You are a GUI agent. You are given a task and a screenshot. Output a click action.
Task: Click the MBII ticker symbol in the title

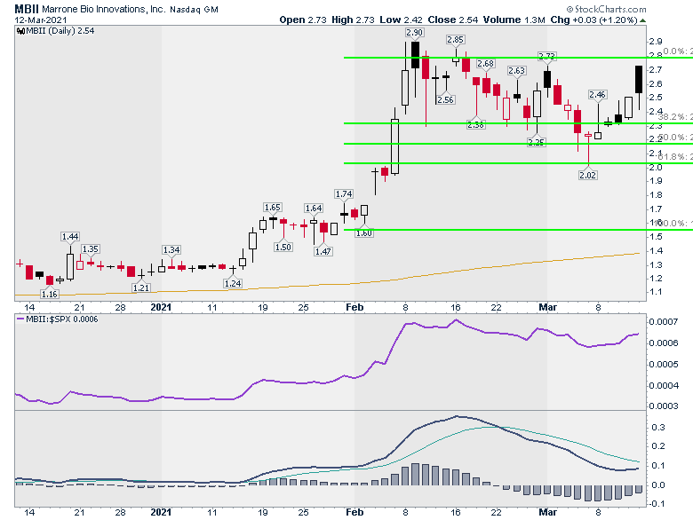[27, 9]
